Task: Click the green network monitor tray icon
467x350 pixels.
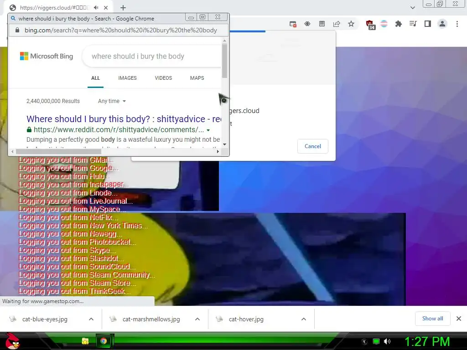Action: 376,341
